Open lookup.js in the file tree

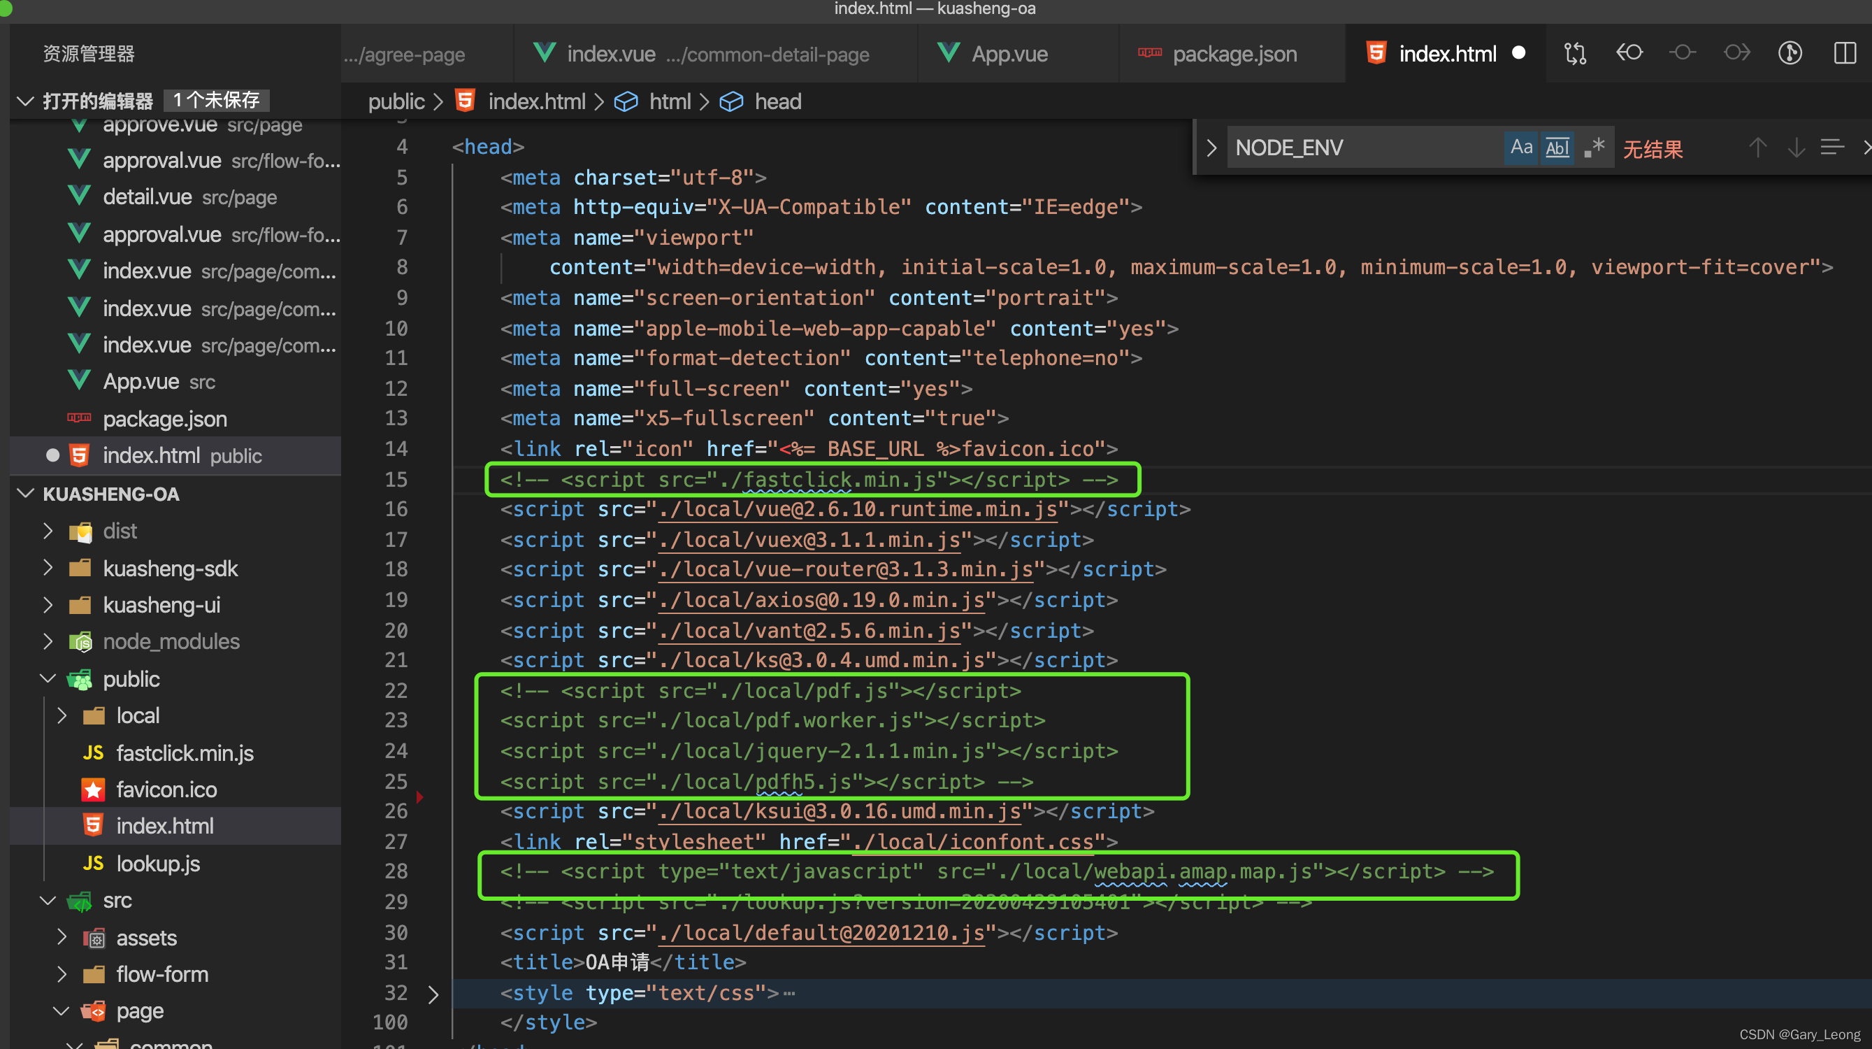click(x=158, y=863)
